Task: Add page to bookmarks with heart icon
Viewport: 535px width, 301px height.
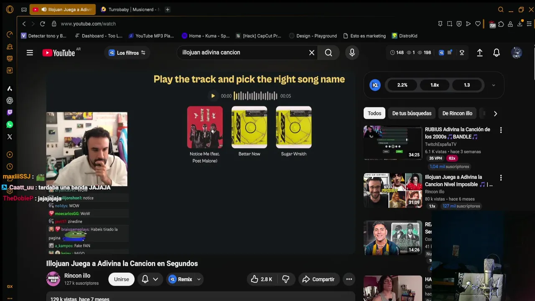Action: 478,24
